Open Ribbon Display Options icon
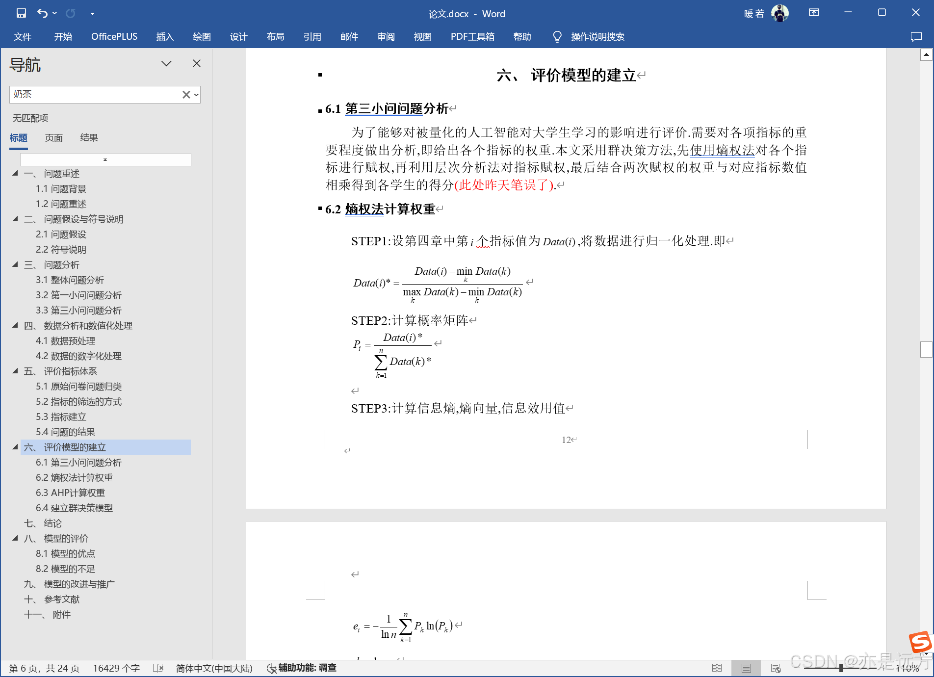Screen dimensions: 934x677 point(814,13)
